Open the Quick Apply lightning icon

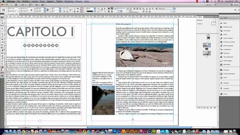pos(235,10)
